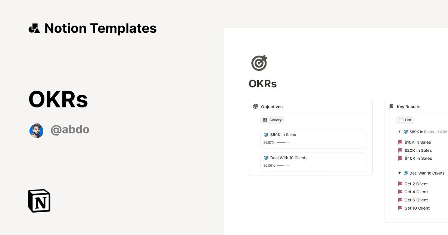Image resolution: width=448 pixels, height=235 pixels.
Task: Click the OKRs page heading text
Action: click(x=262, y=84)
